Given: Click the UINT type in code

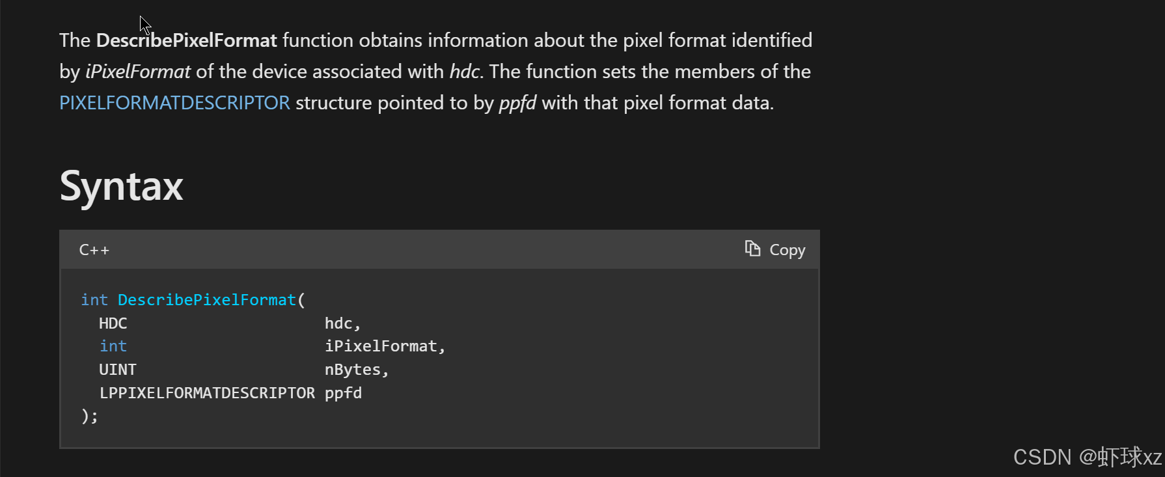Looking at the screenshot, I should pyautogui.click(x=118, y=370).
